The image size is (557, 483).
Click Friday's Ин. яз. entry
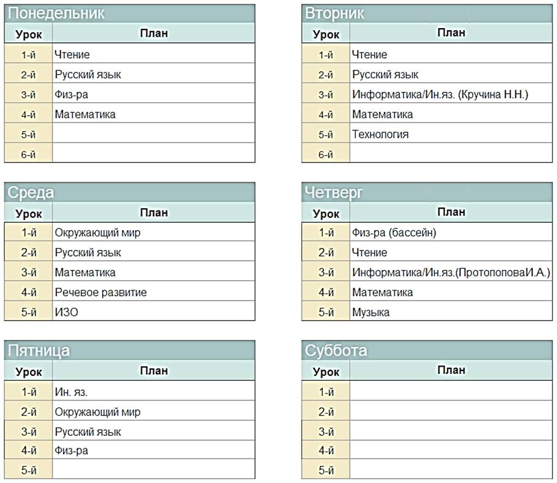tap(153, 391)
